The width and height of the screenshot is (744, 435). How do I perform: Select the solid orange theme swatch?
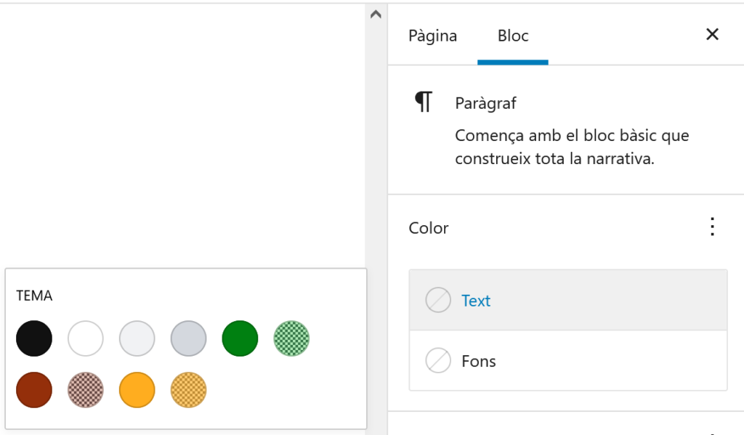coord(137,390)
